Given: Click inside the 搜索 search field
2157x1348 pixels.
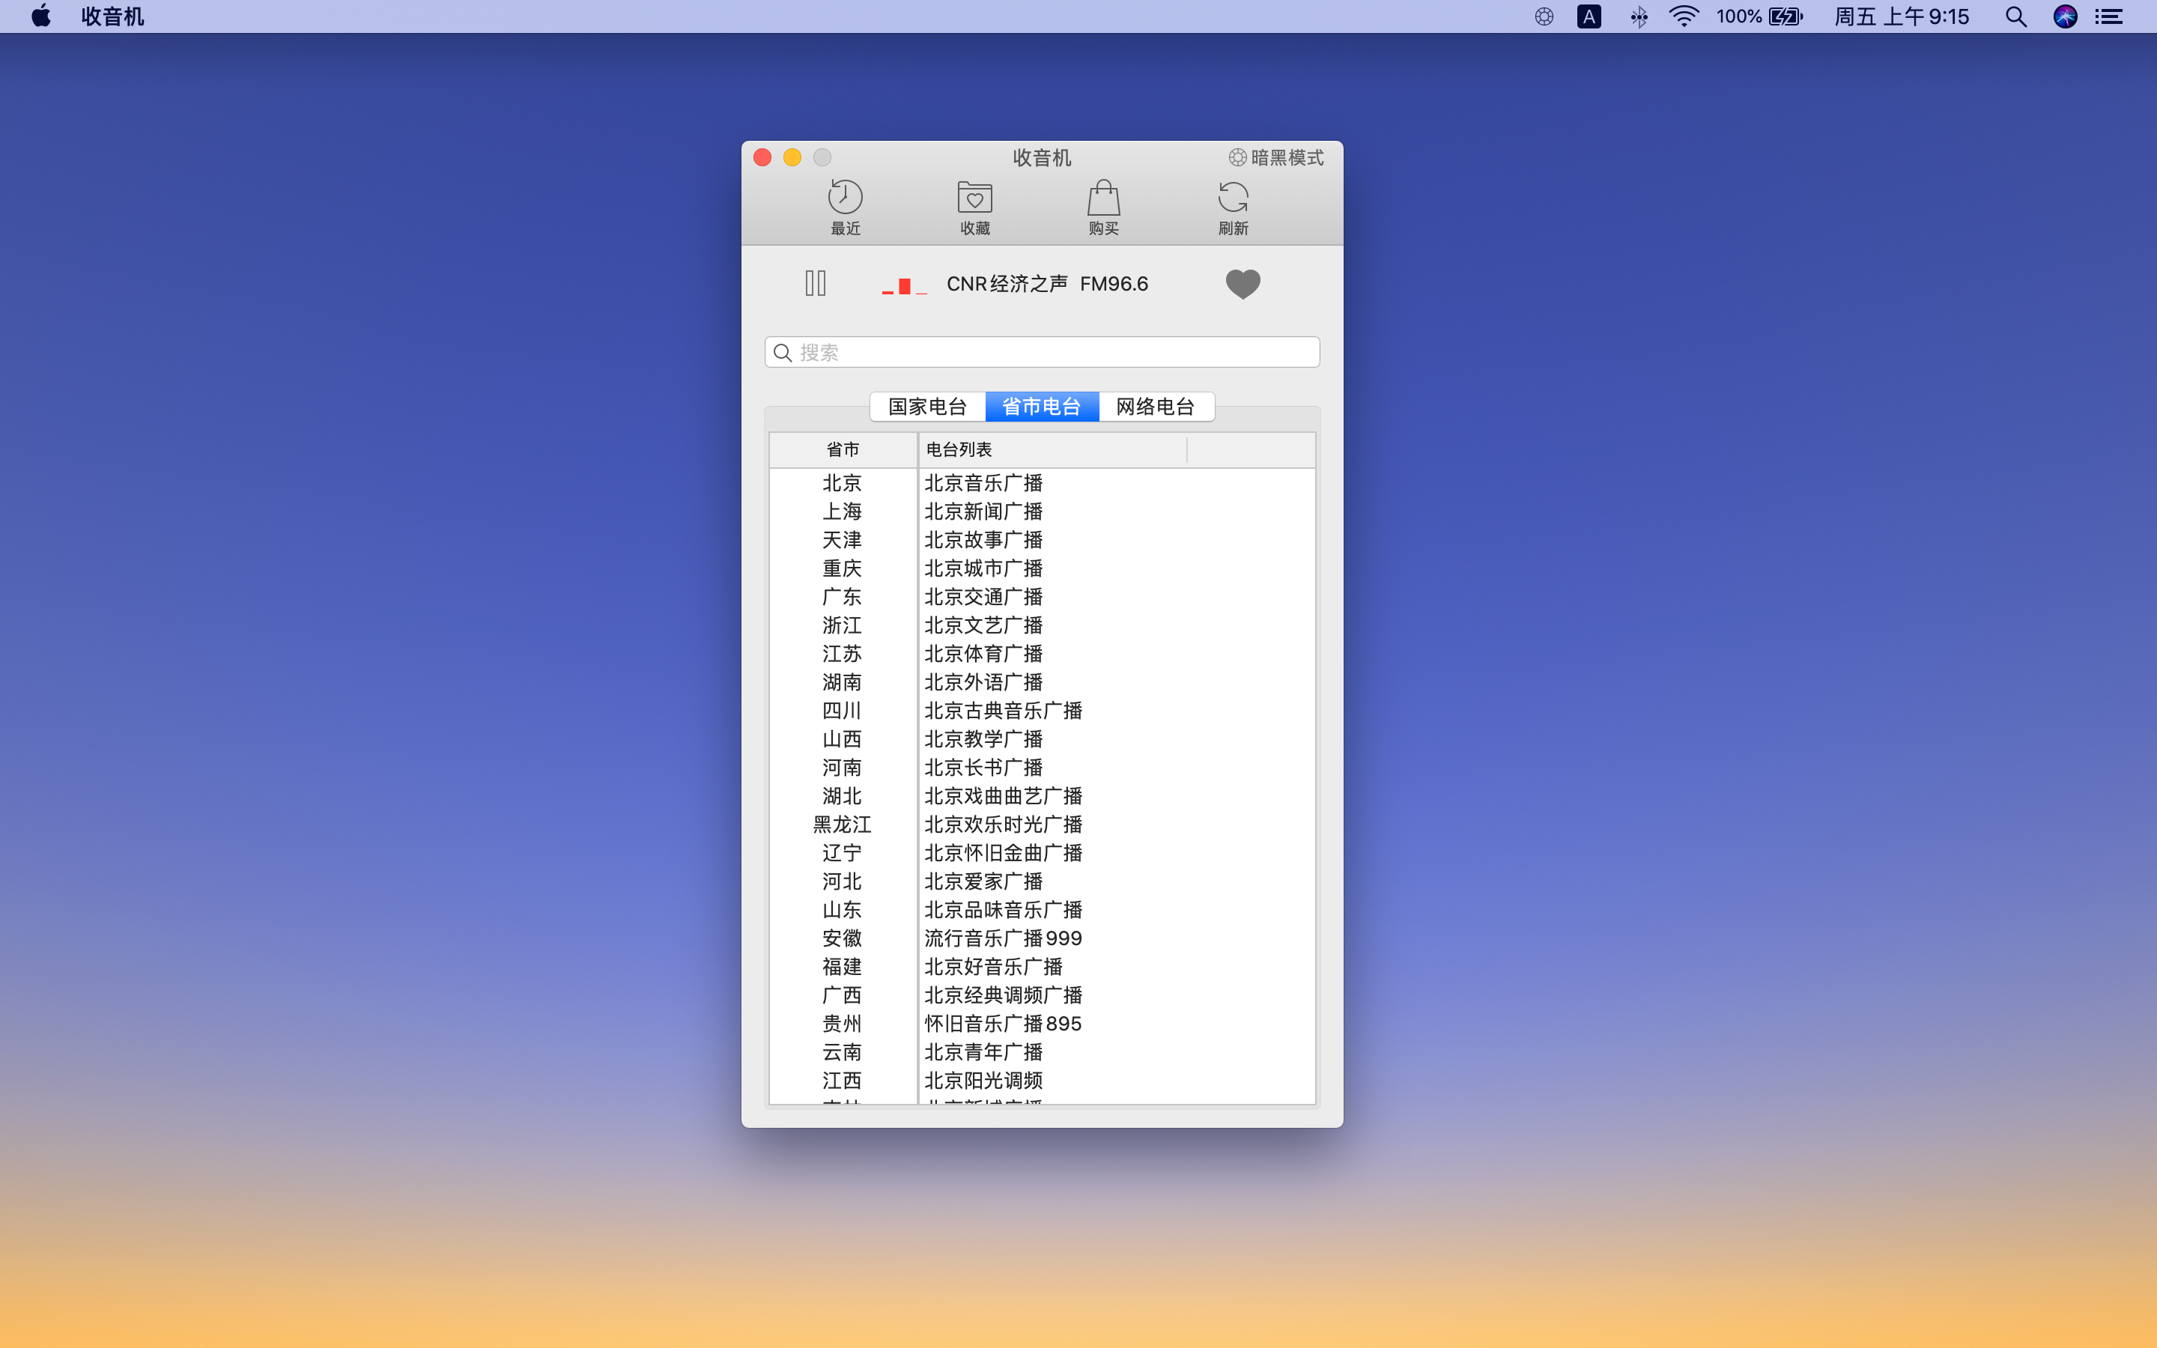Looking at the screenshot, I should tap(1042, 352).
